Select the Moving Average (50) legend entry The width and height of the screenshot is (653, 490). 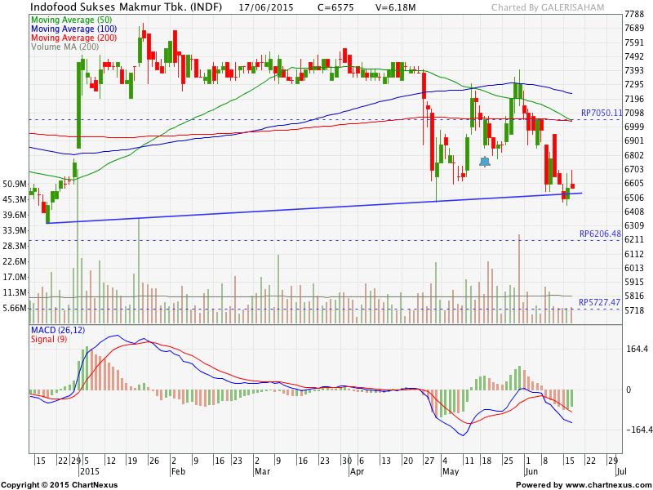click(x=71, y=19)
